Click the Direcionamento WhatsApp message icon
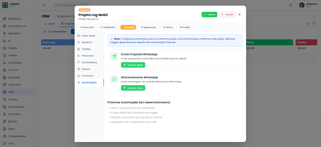The width and height of the screenshot is (321, 147). click(114, 79)
